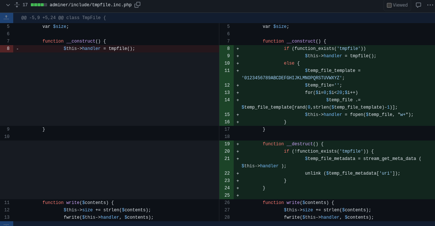The image size is (435, 226).
Task: Click line number 28 on the right side
Action: (227, 217)
